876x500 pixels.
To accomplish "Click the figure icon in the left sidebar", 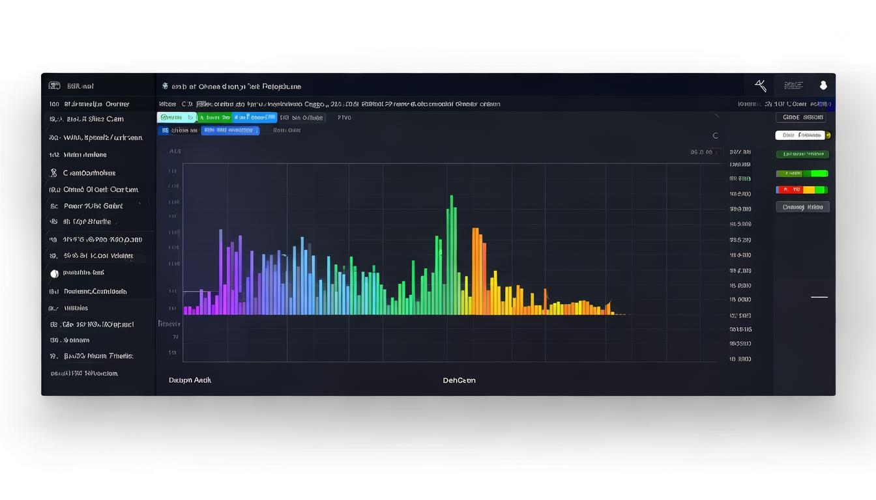I will point(53,173).
